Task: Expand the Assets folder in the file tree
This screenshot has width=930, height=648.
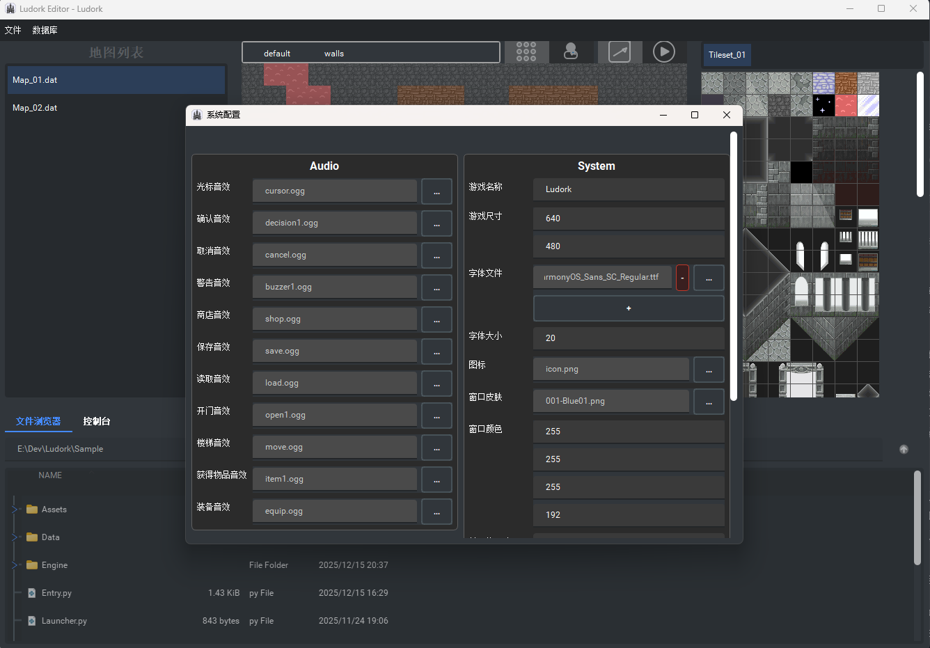Action: pos(15,509)
